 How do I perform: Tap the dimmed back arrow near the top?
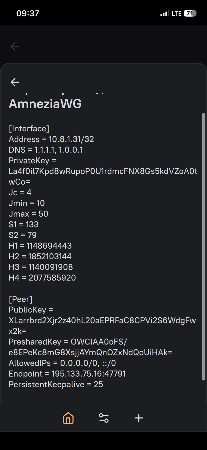(x=15, y=46)
